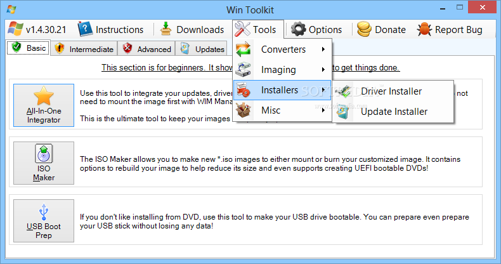Click the Updates tab document icon

click(185, 48)
